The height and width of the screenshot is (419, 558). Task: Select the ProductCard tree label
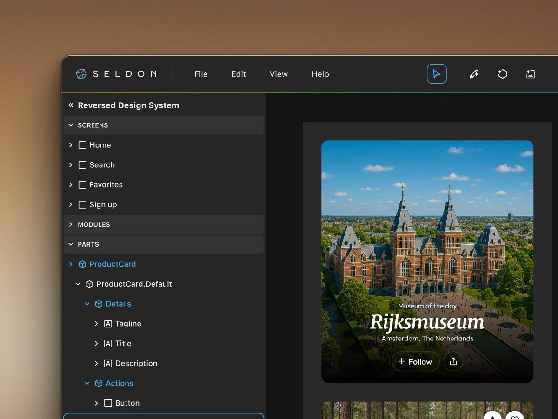(113, 264)
